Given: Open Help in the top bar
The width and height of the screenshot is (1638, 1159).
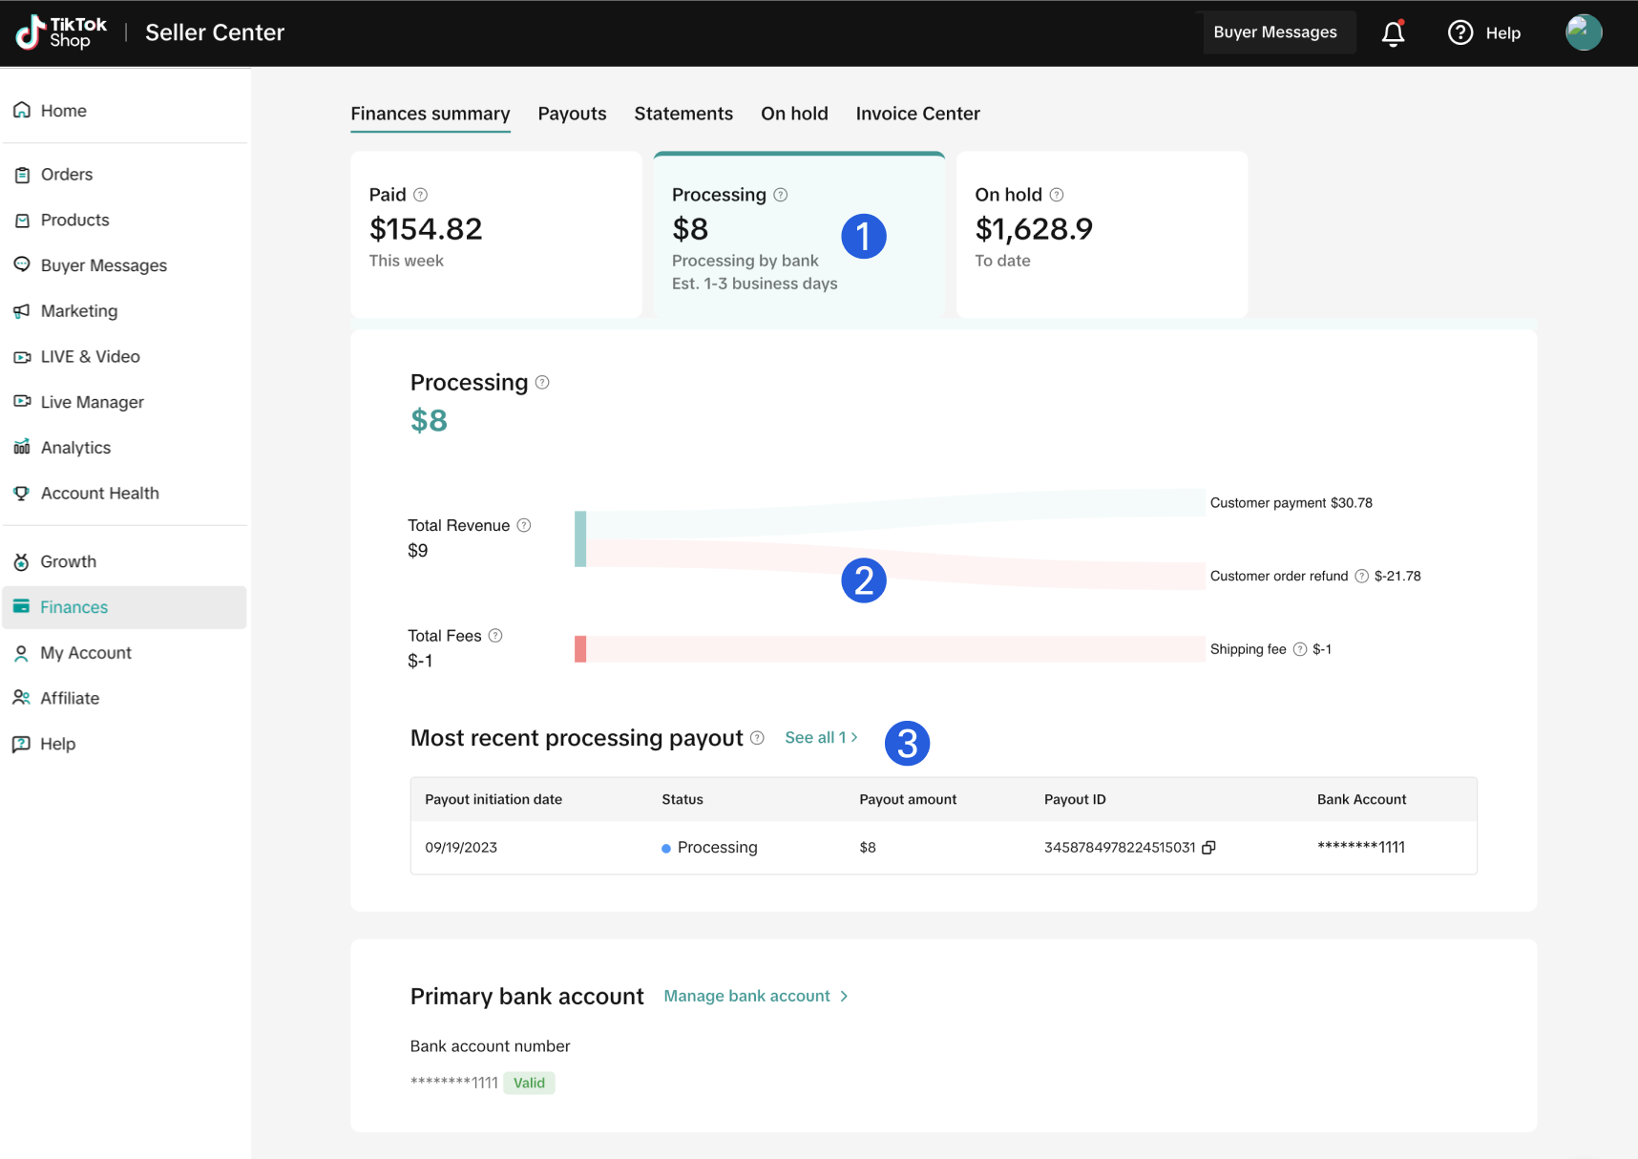Looking at the screenshot, I should click(x=1484, y=33).
